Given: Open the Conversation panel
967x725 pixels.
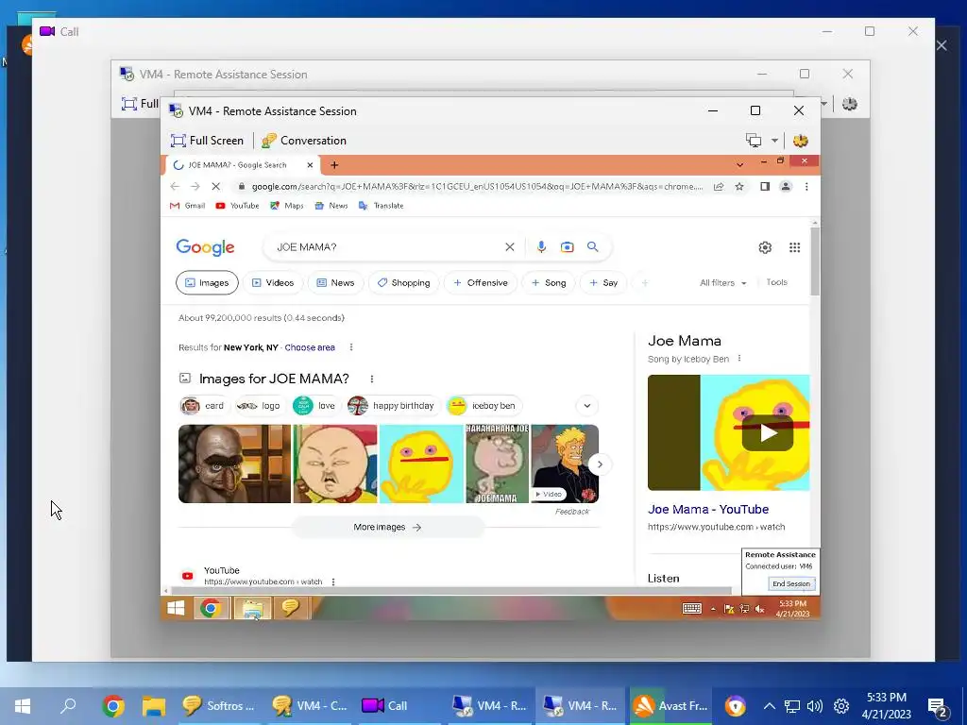Looking at the screenshot, I should (x=303, y=141).
